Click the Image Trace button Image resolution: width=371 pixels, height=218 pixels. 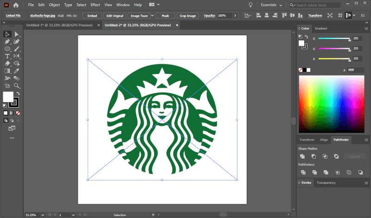pos(139,16)
